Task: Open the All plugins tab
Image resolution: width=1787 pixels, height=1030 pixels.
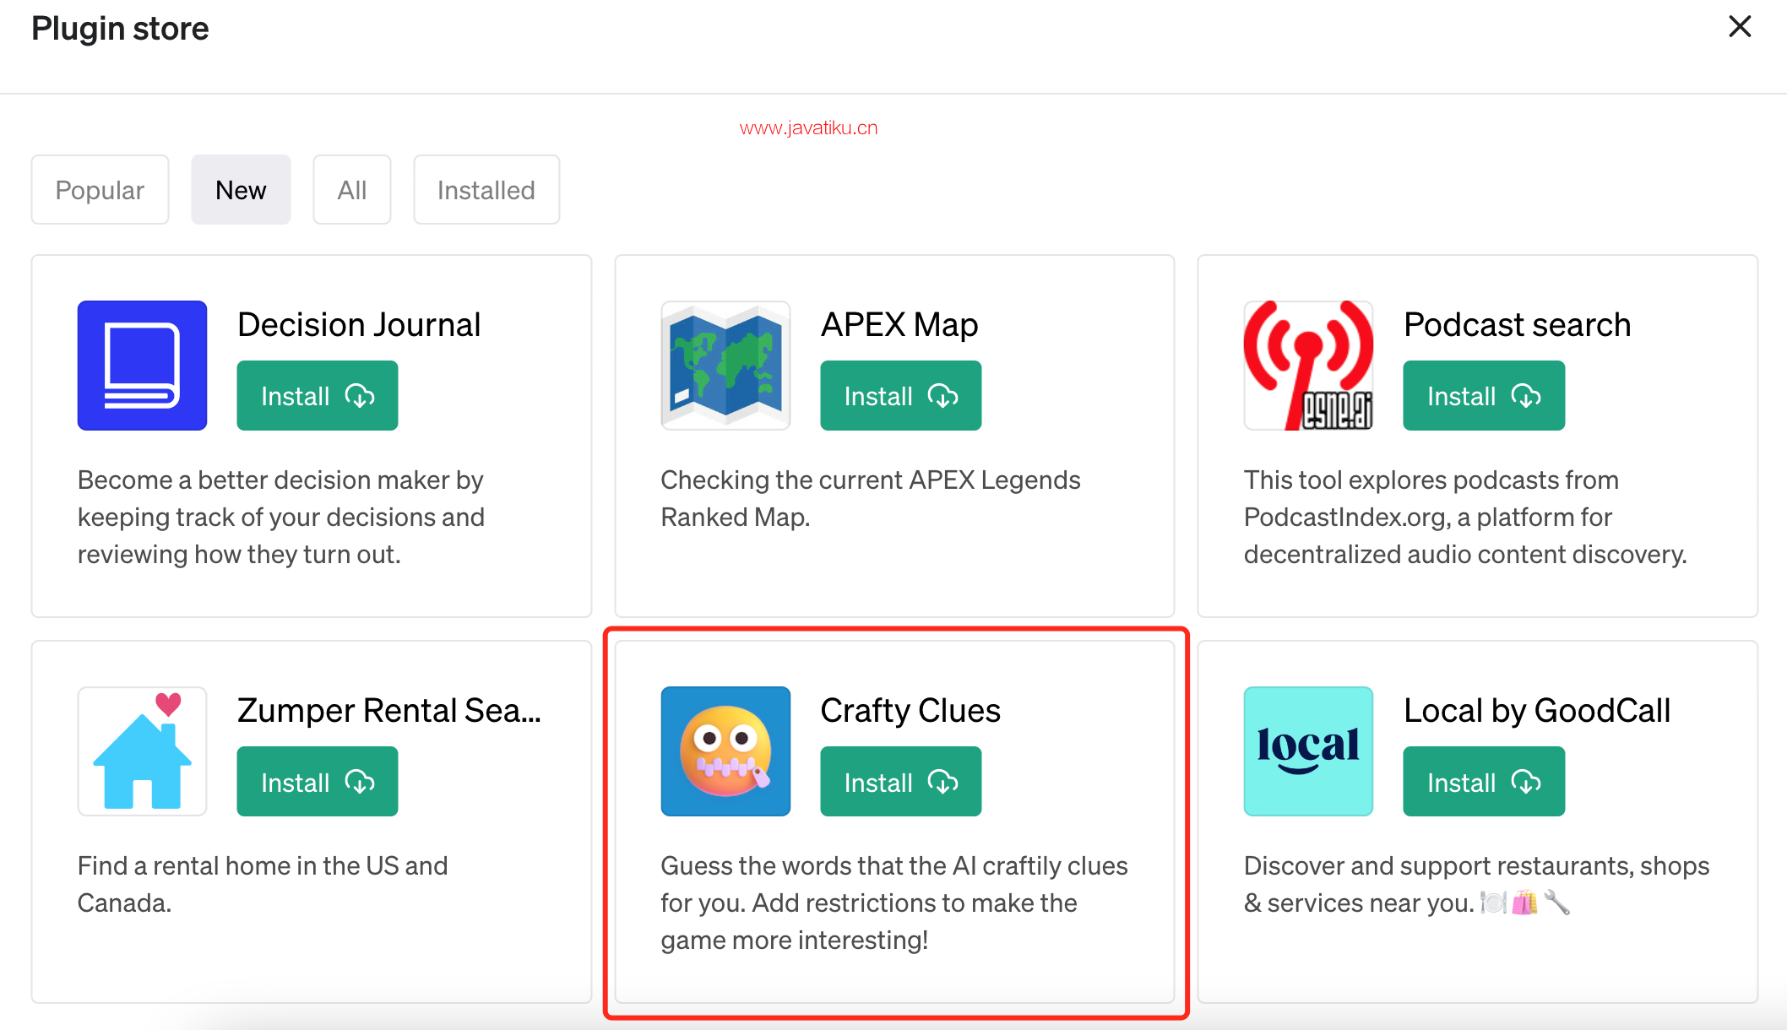Action: click(352, 190)
